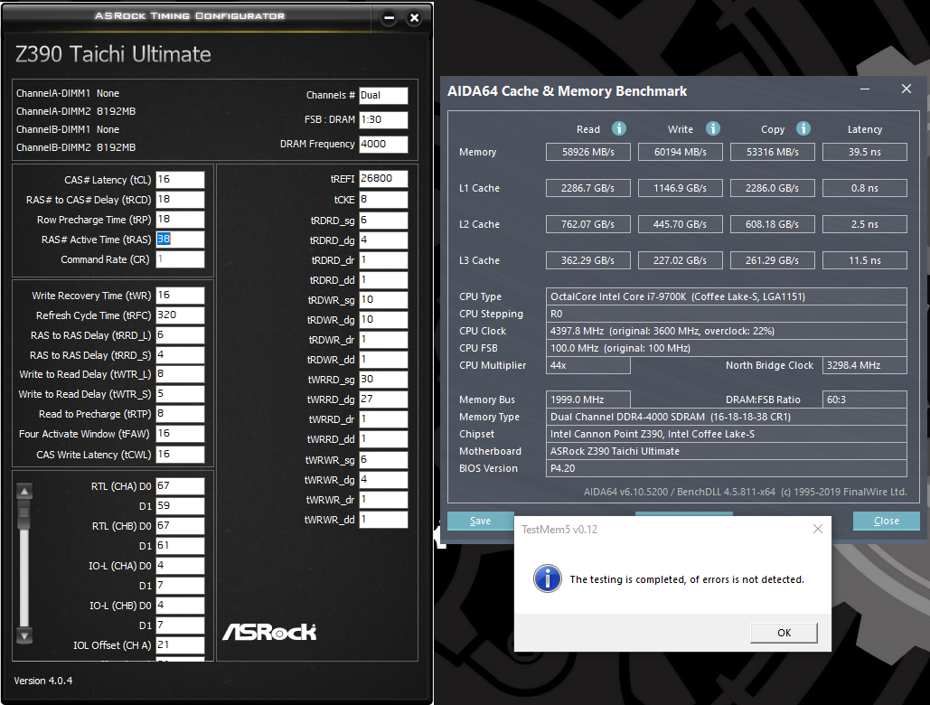
Task: Click the tWTR_S value field
Action: tap(181, 394)
